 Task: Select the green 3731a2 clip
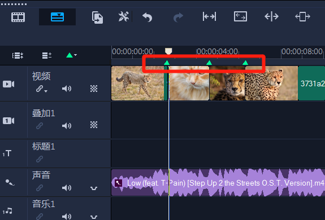(311, 83)
